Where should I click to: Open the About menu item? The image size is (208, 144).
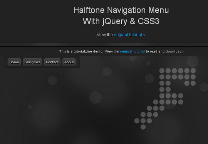[69, 62]
